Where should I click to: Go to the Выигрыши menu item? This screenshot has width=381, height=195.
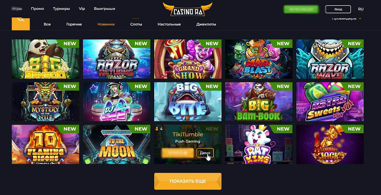pos(104,9)
